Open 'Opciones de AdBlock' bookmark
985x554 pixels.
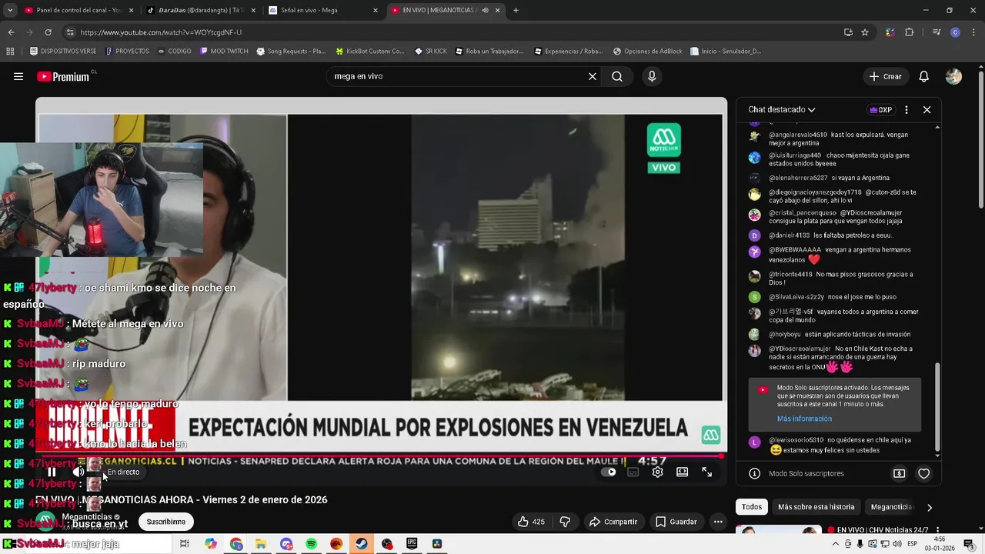pyautogui.click(x=648, y=52)
